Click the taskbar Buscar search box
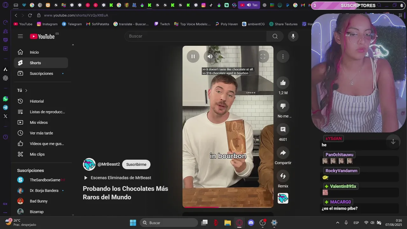Screen dimensions: 407x229 click(169, 223)
